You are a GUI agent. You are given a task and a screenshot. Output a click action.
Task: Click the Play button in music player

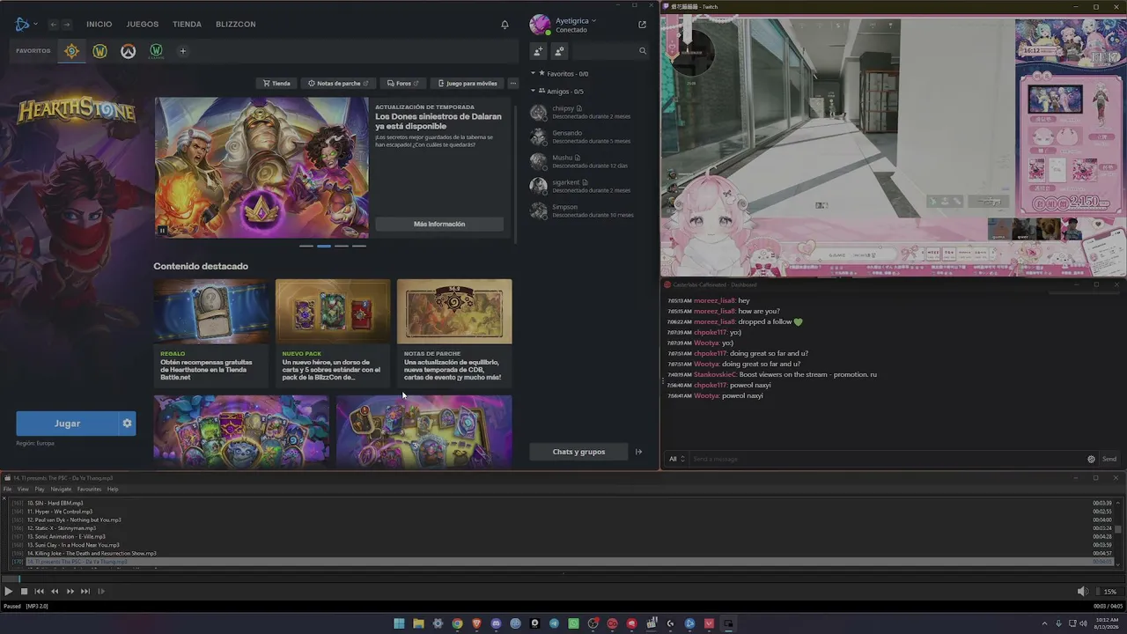[x=8, y=592]
